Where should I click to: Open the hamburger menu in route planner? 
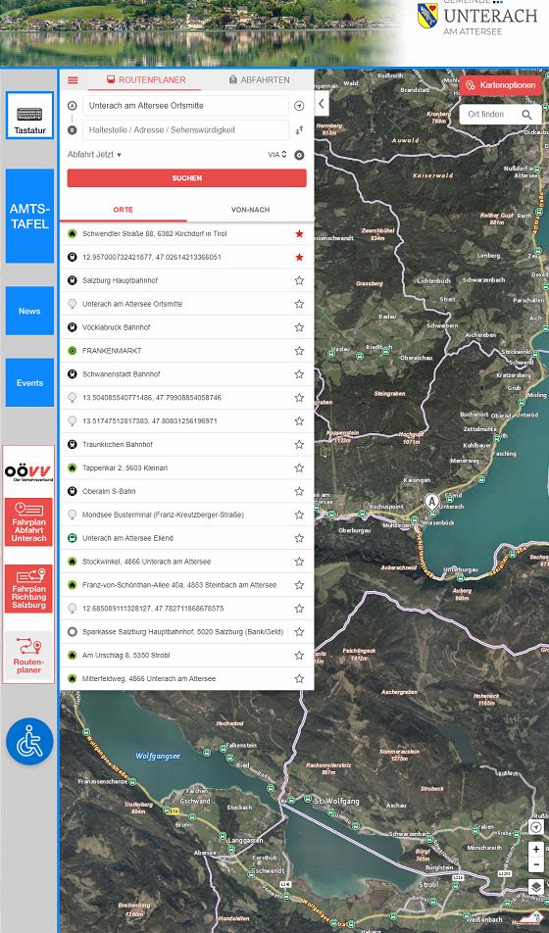point(73,80)
